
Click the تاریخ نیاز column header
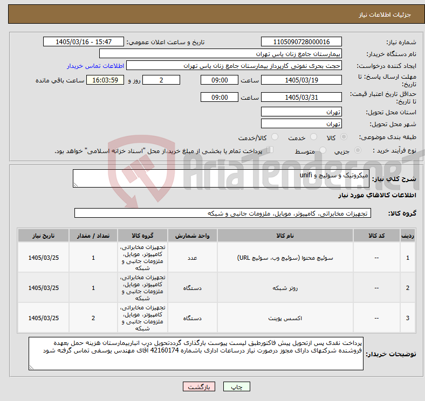click(x=43, y=236)
